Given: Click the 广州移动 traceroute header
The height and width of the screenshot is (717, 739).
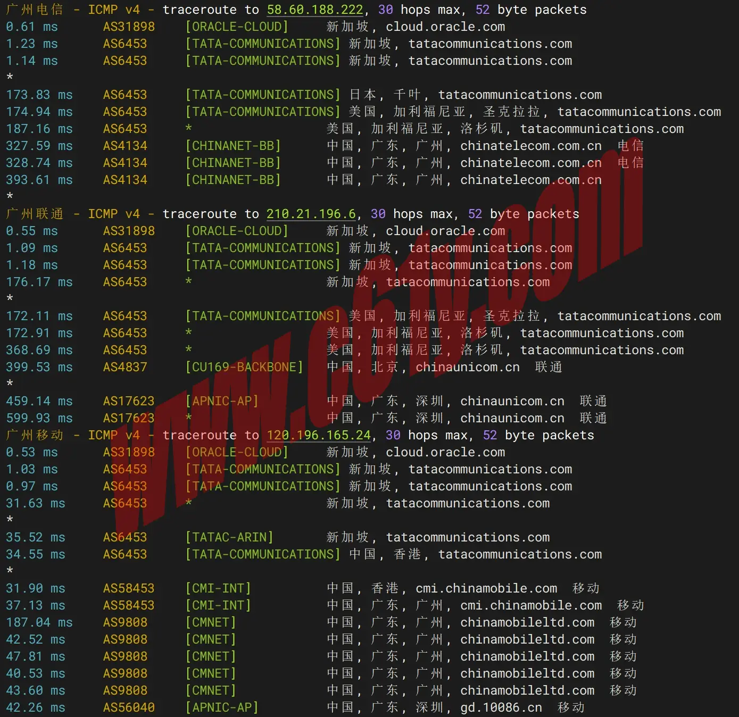Looking at the screenshot, I should [x=300, y=435].
